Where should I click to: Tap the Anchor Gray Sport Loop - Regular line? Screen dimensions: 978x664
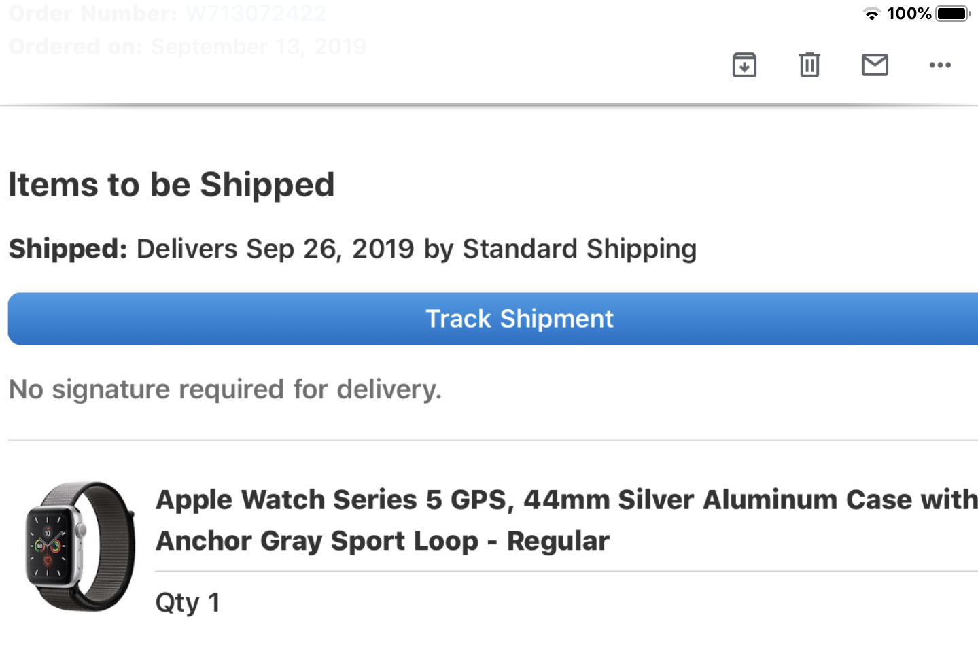pos(383,541)
